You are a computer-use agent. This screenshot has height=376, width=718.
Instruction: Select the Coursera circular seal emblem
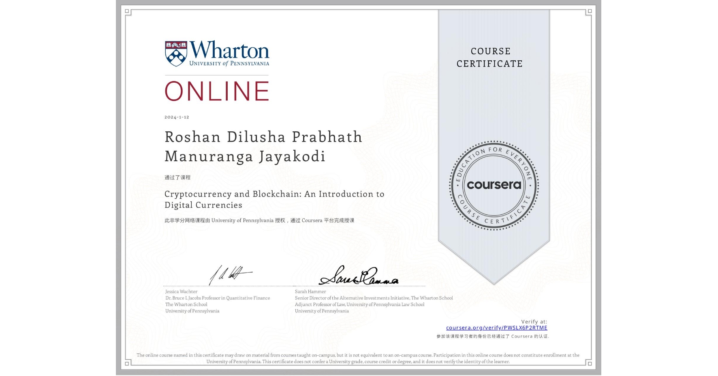pyautogui.click(x=494, y=186)
